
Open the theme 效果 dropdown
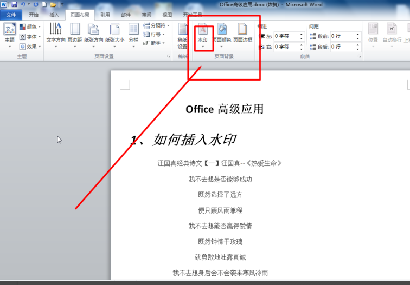point(30,47)
